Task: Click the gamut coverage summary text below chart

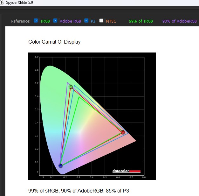Action: 79,191
